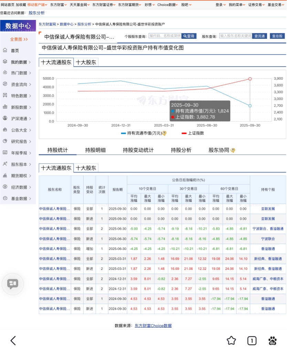This screenshot has width=287, height=352.
Task: Expand the 我的菜单 dropdown
Action: [237, 4]
